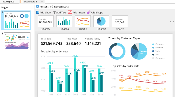Click the Add Shape icon
The height and width of the screenshot is (97, 175).
(x=89, y=12)
